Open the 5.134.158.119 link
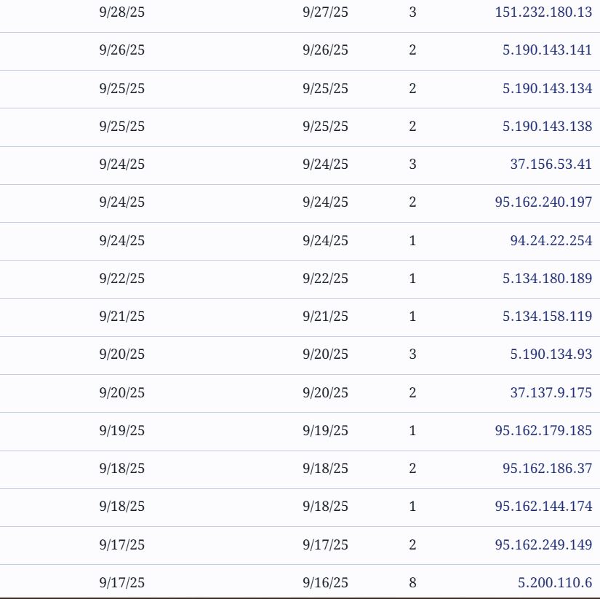 point(547,316)
